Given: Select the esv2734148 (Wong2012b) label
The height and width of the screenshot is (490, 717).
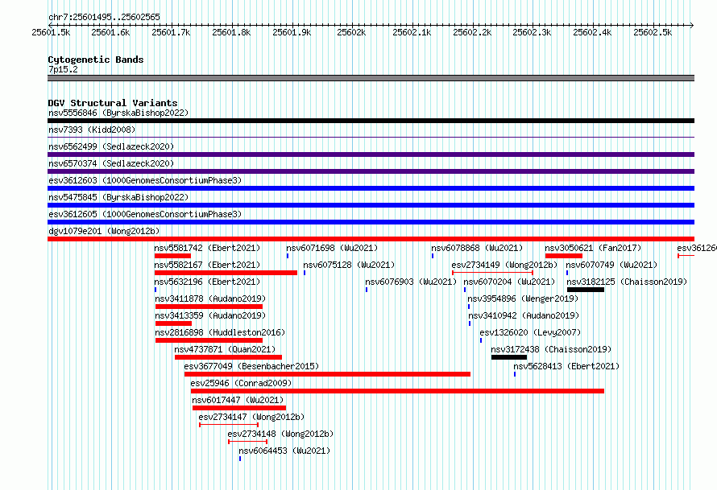Looking at the screenshot, I should tap(281, 434).
